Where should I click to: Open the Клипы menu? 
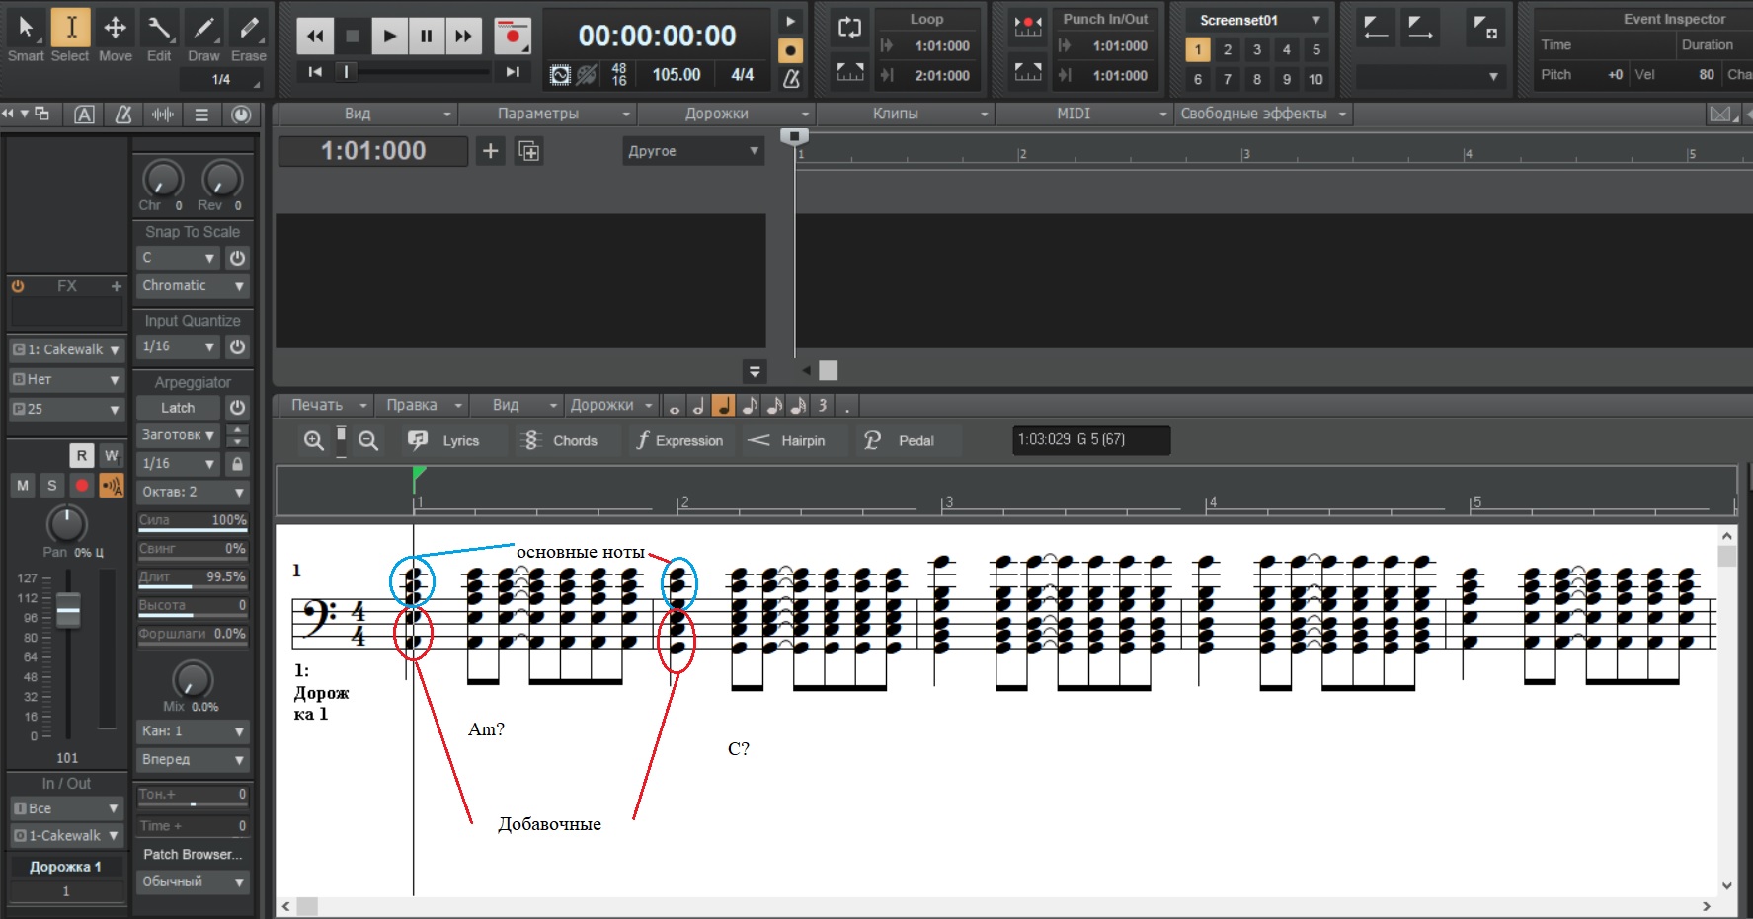[x=905, y=114]
